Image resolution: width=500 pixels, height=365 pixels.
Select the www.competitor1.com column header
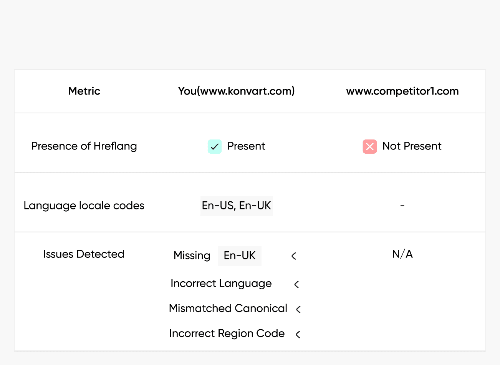click(402, 91)
